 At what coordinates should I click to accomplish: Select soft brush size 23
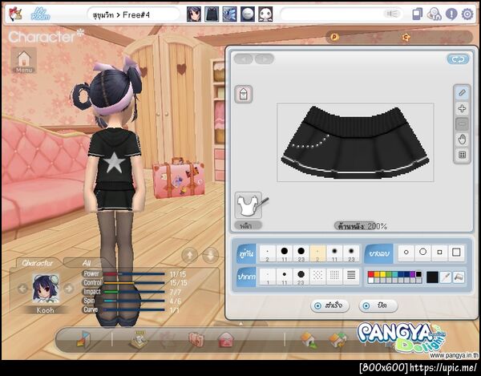352,253
